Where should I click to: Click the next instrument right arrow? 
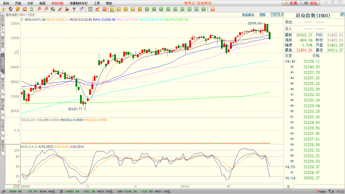(x=277, y=14)
